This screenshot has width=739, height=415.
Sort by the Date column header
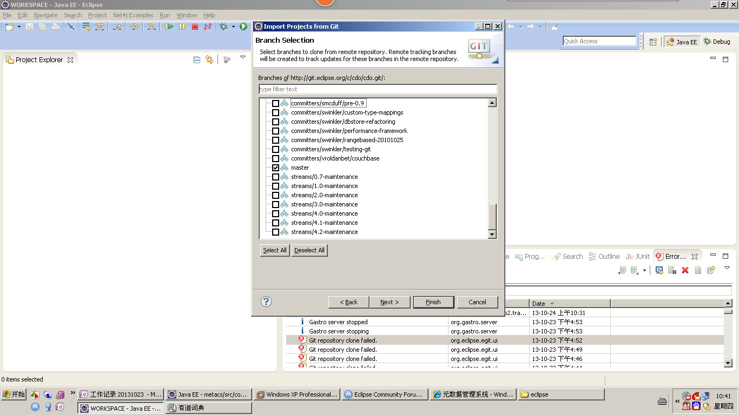[x=570, y=303]
